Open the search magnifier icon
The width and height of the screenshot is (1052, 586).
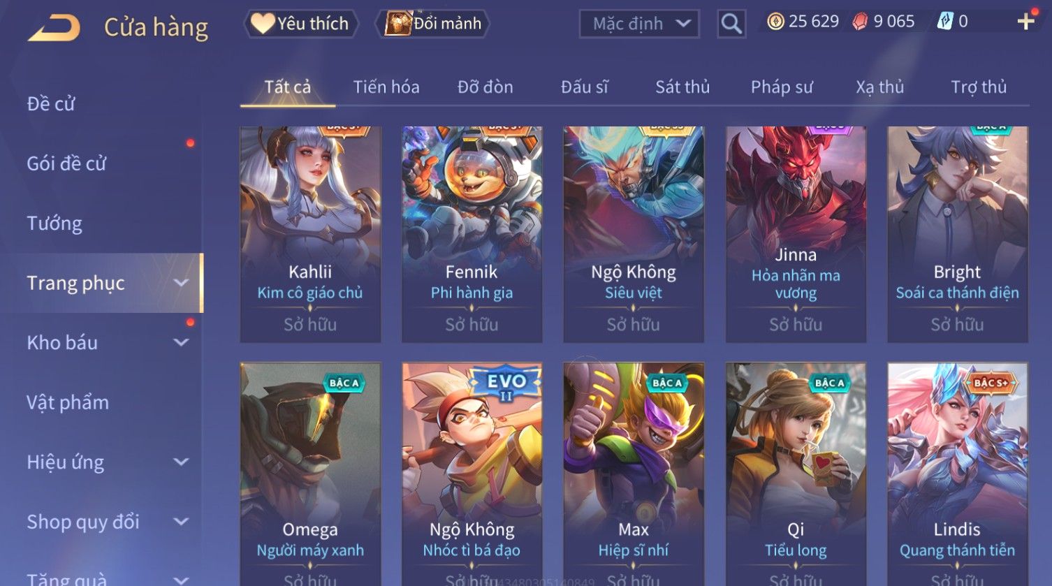pos(731,24)
